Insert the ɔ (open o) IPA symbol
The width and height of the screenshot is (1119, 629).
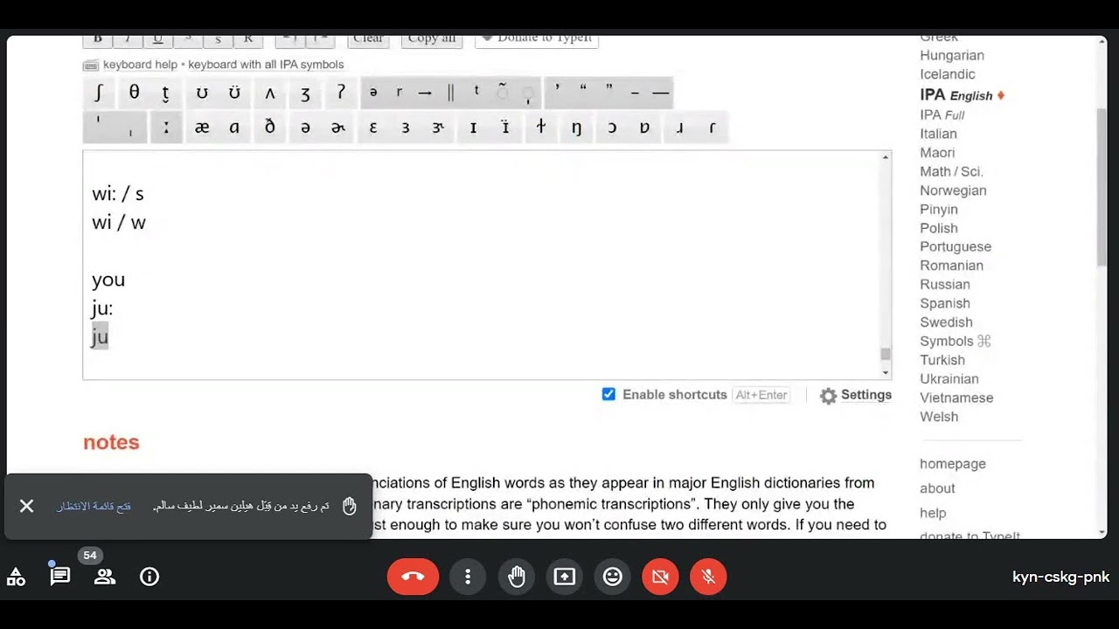[x=612, y=128]
